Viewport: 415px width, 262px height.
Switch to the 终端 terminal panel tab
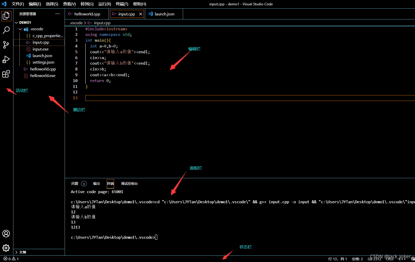pos(110,184)
